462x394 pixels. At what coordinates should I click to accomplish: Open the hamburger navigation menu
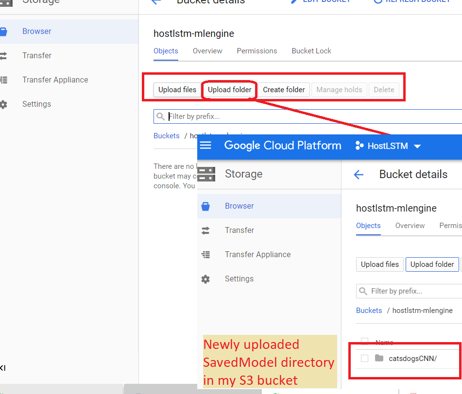tap(206, 146)
